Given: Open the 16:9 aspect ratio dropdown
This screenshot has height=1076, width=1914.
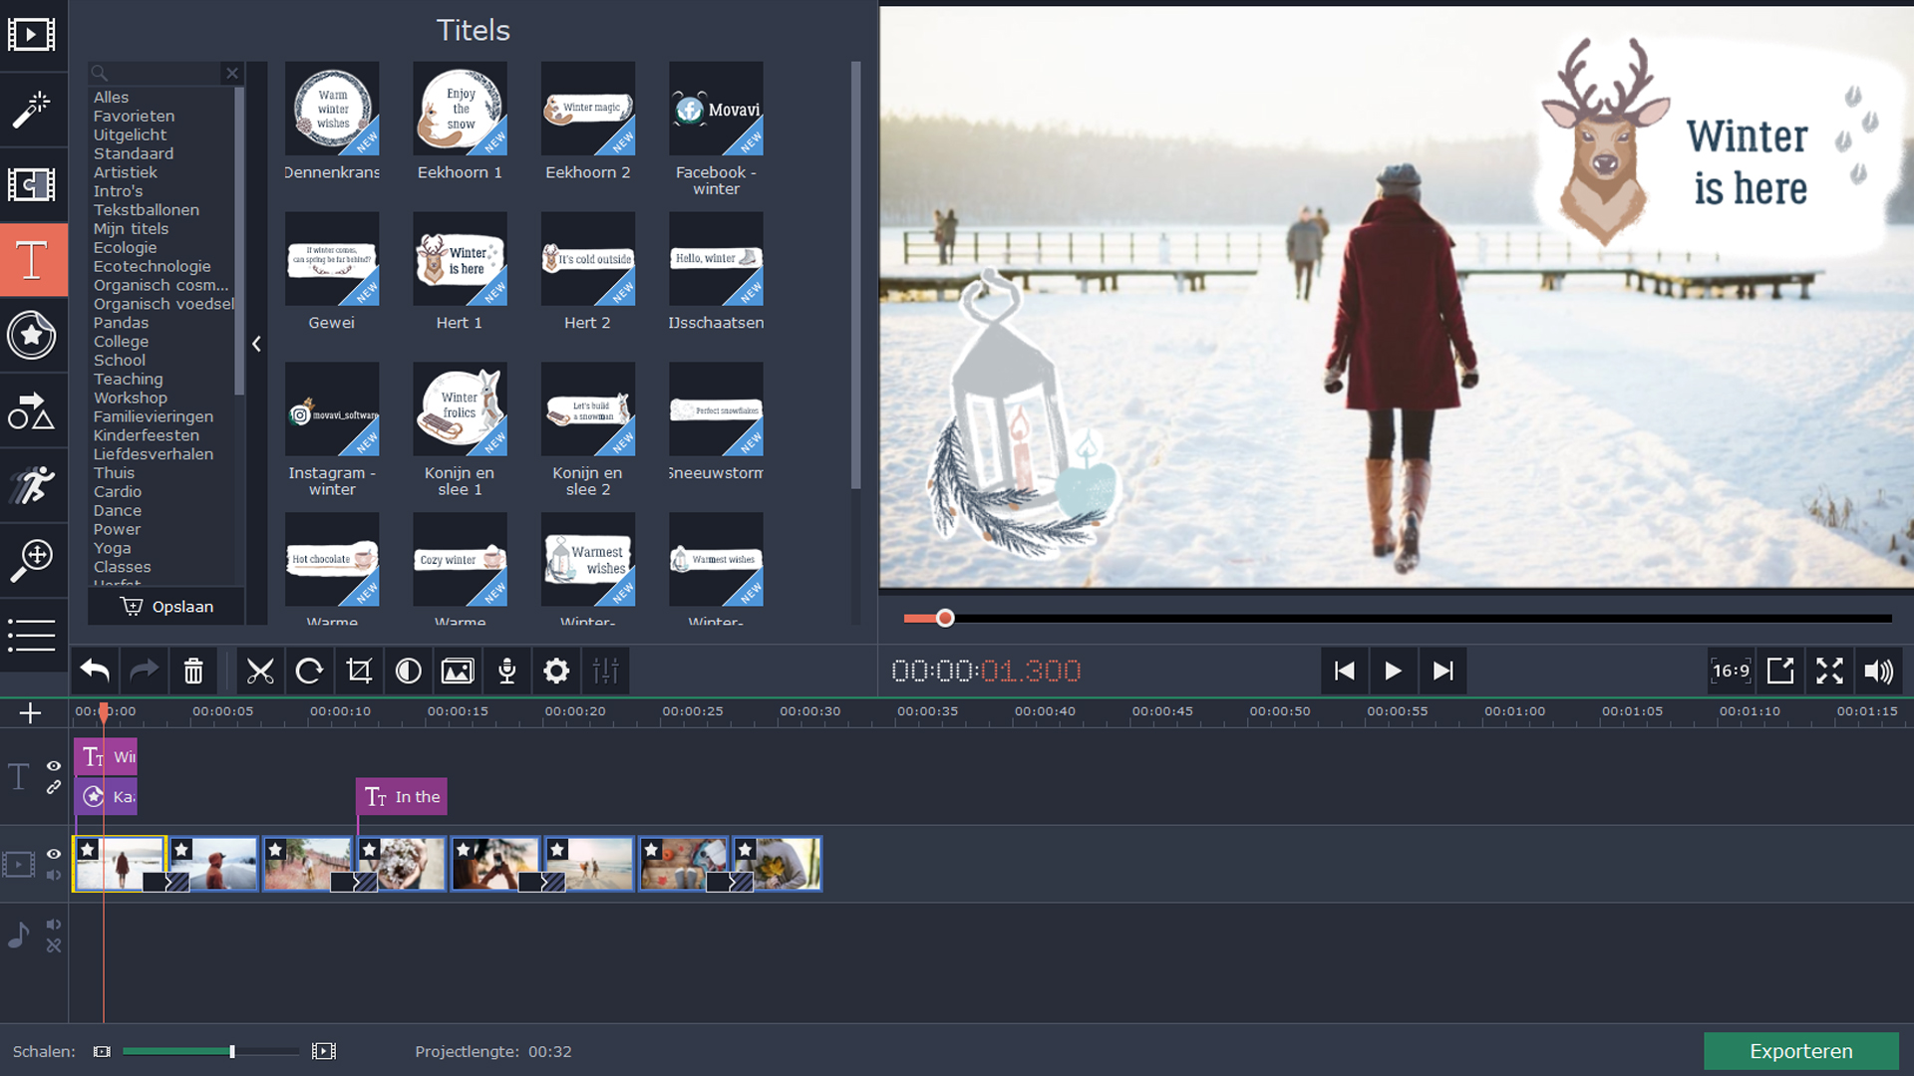Looking at the screenshot, I should [x=1731, y=672].
